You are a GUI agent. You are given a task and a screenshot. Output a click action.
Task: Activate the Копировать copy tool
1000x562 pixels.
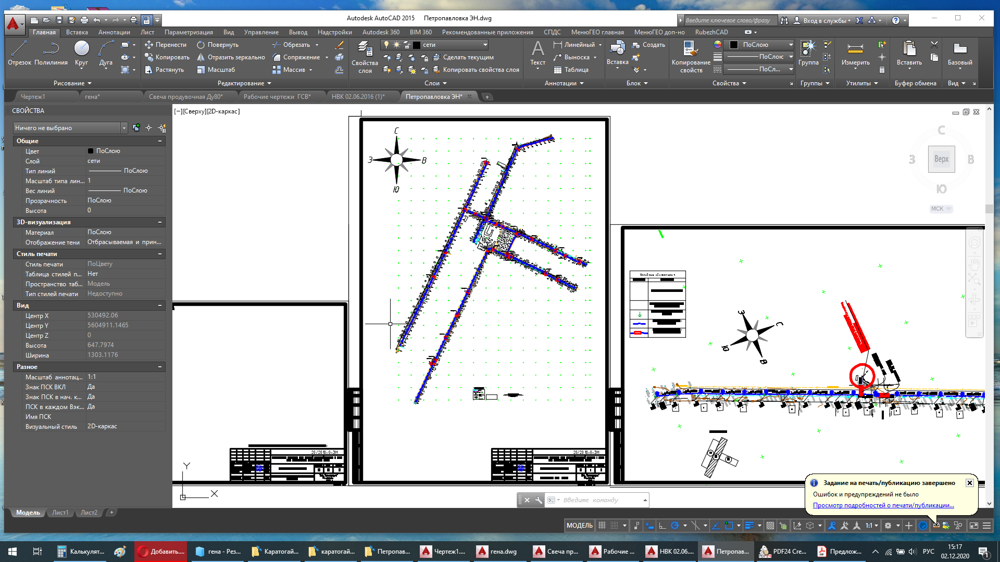(x=167, y=57)
